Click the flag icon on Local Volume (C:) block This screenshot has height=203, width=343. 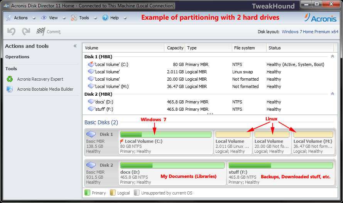click(x=122, y=141)
